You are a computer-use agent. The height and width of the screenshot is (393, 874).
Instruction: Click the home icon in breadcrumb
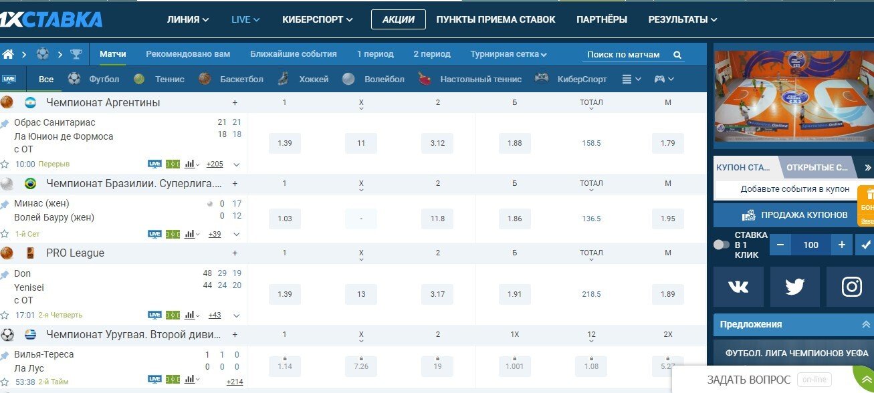click(x=8, y=54)
